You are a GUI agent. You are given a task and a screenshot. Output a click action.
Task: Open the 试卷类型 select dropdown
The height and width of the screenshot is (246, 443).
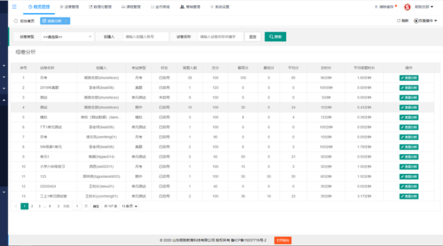(67, 37)
